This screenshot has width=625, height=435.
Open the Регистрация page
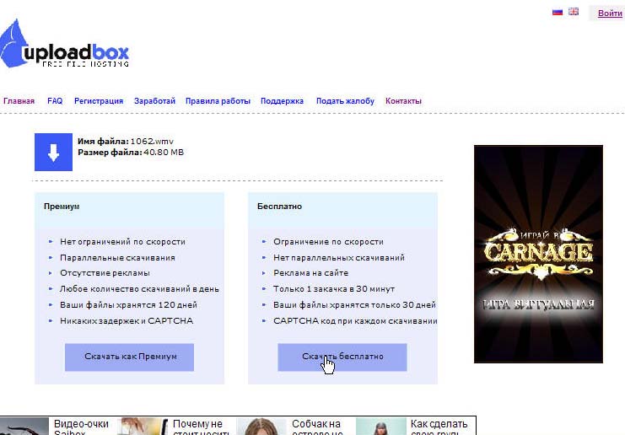(x=99, y=101)
